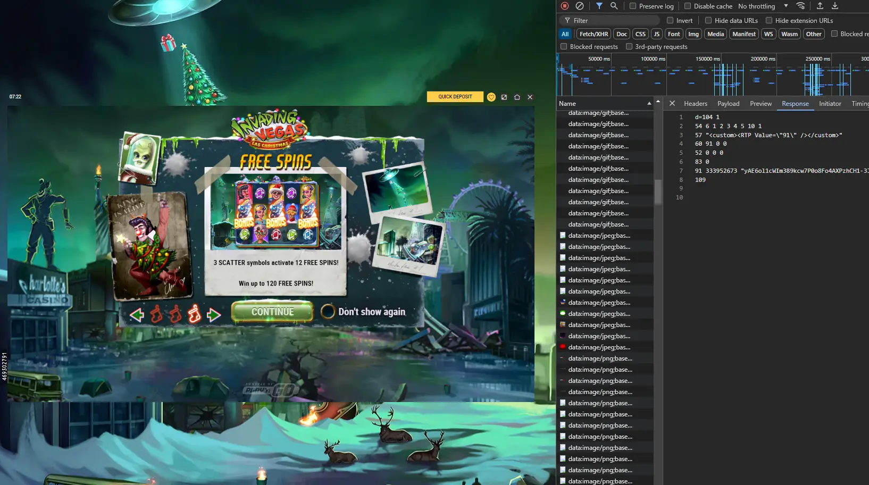Screen dimensions: 869x485
Task: Toggle Hide extension URLs checkbox
Action: (x=769, y=20)
